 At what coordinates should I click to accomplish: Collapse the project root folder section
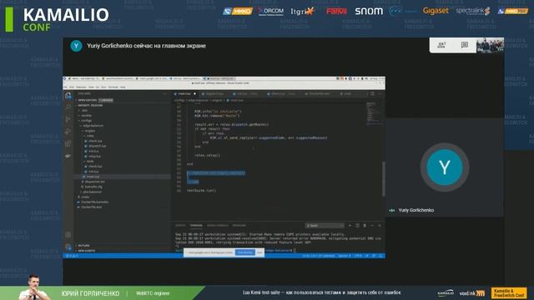click(x=90, y=106)
